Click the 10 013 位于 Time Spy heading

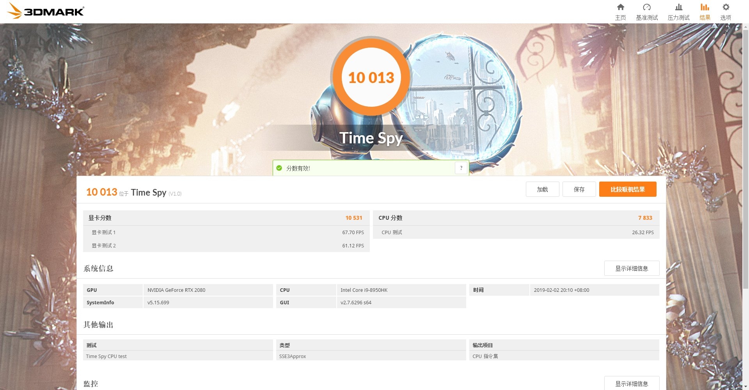coord(134,192)
